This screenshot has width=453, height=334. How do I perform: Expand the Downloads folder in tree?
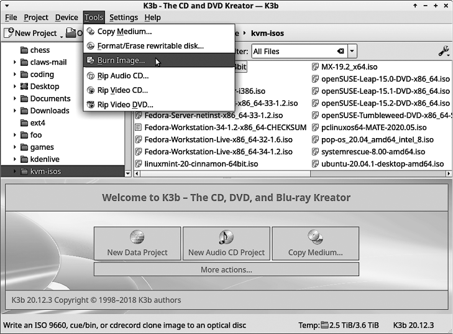coord(14,111)
